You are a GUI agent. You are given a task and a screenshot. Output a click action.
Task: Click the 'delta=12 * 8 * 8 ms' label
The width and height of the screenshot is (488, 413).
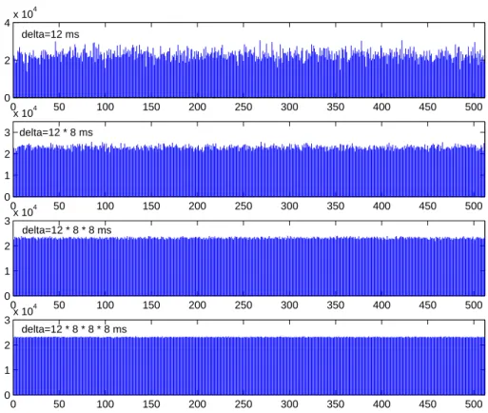click(x=67, y=230)
